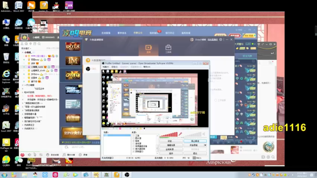The height and width of the screenshot is (178, 317).
Task: Toggle the 图片源 source checkbox in OBS
Action: pyautogui.click(x=134, y=138)
